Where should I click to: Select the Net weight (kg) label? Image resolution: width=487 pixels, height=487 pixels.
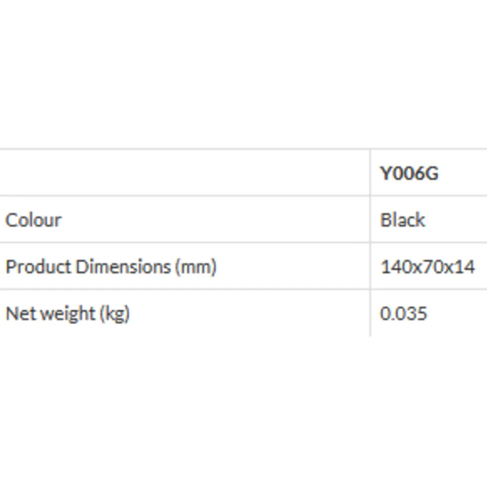click(x=67, y=314)
